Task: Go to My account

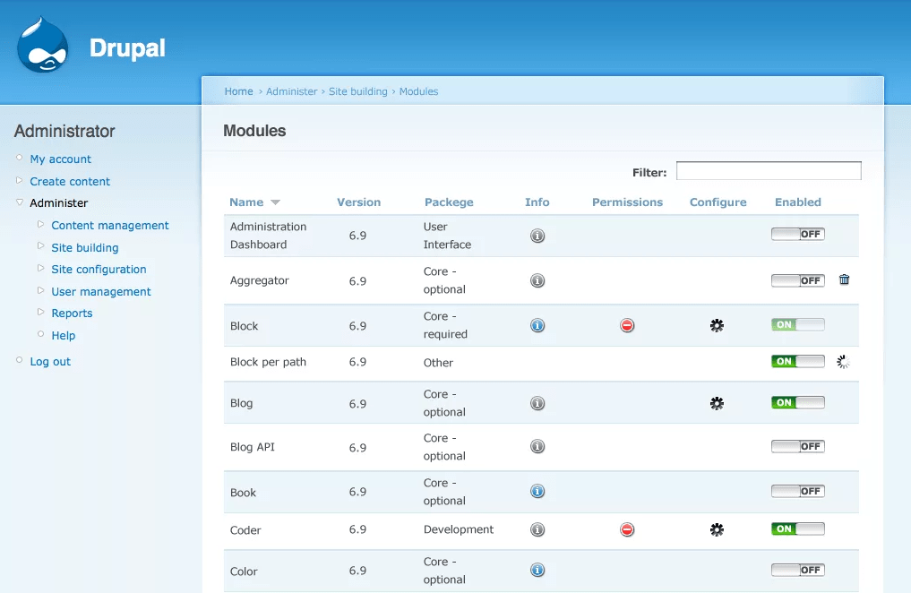Action: coord(60,159)
